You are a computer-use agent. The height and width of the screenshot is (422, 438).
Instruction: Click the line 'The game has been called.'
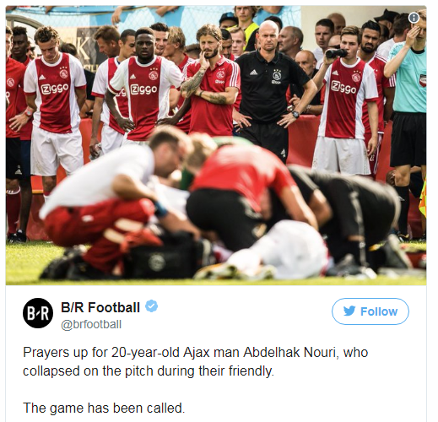[104, 408]
